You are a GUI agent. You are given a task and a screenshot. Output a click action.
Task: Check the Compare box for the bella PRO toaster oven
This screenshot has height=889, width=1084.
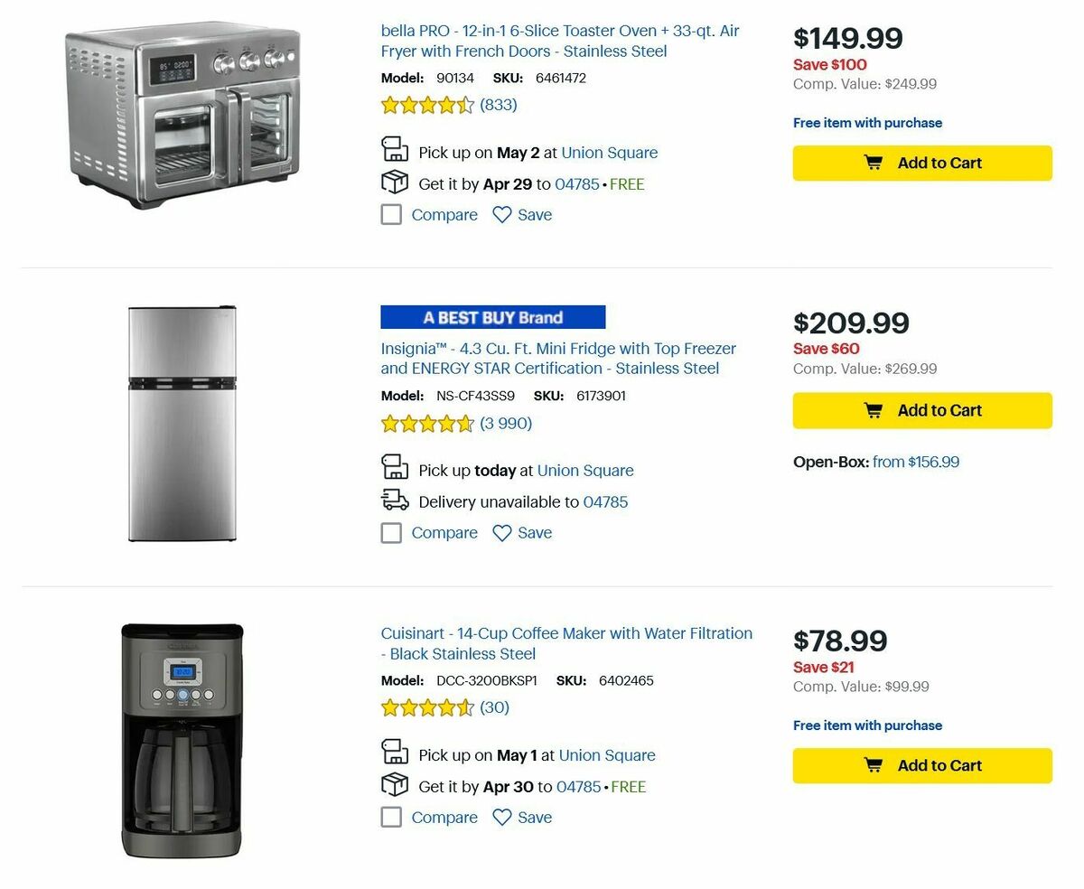391,215
